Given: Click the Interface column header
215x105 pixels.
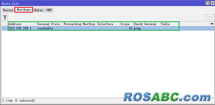Looking at the screenshot, I should (108, 24).
